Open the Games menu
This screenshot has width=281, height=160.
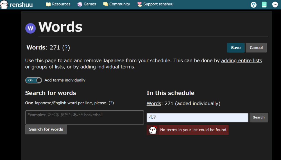[90, 4]
